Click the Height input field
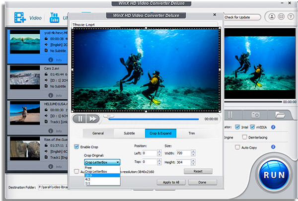The image size is (298, 201). 184,162
